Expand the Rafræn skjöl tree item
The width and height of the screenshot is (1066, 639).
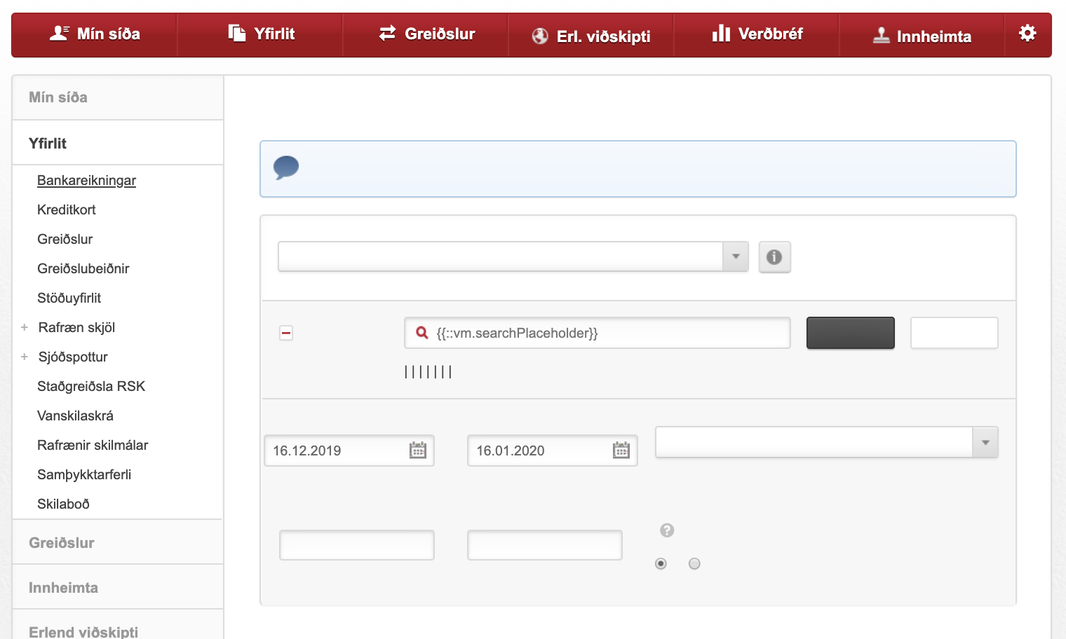coord(25,327)
